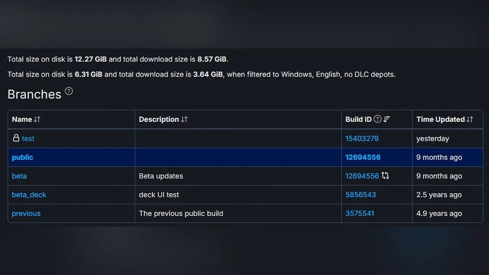
Task: Click the Description column header text
Action: [159, 119]
